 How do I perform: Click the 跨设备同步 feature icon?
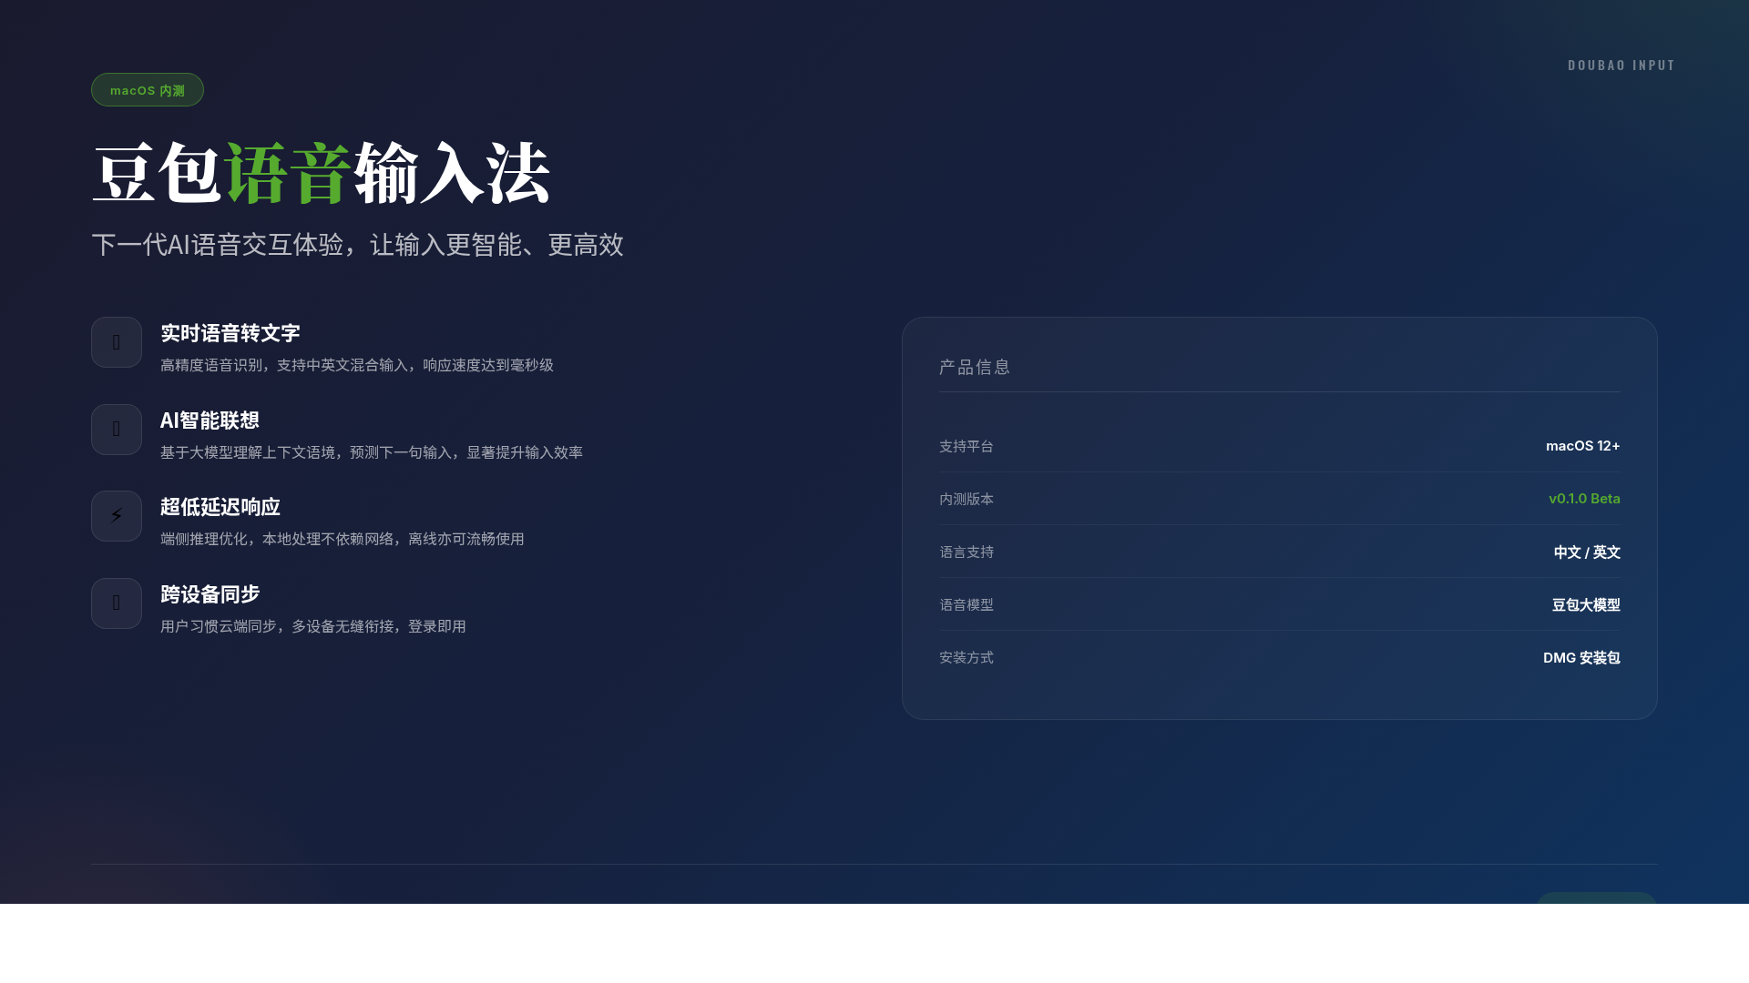pos(117,603)
